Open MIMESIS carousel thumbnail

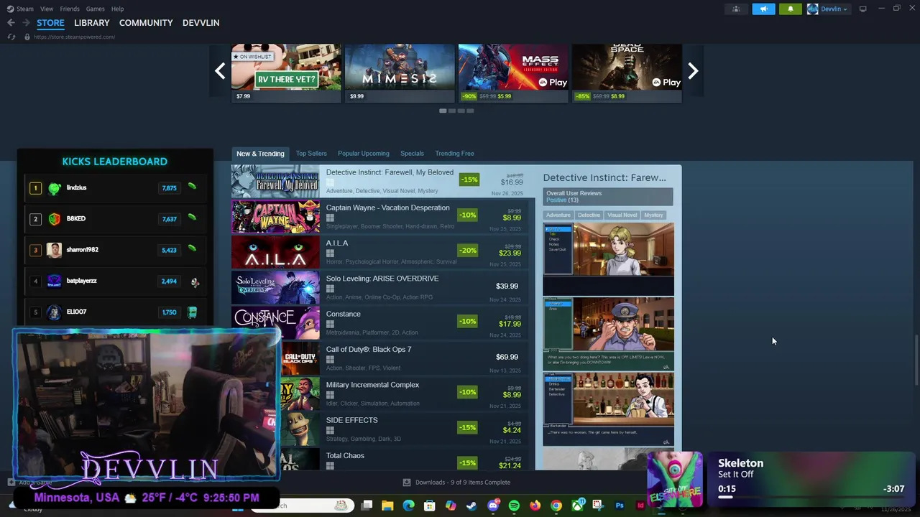coord(400,73)
